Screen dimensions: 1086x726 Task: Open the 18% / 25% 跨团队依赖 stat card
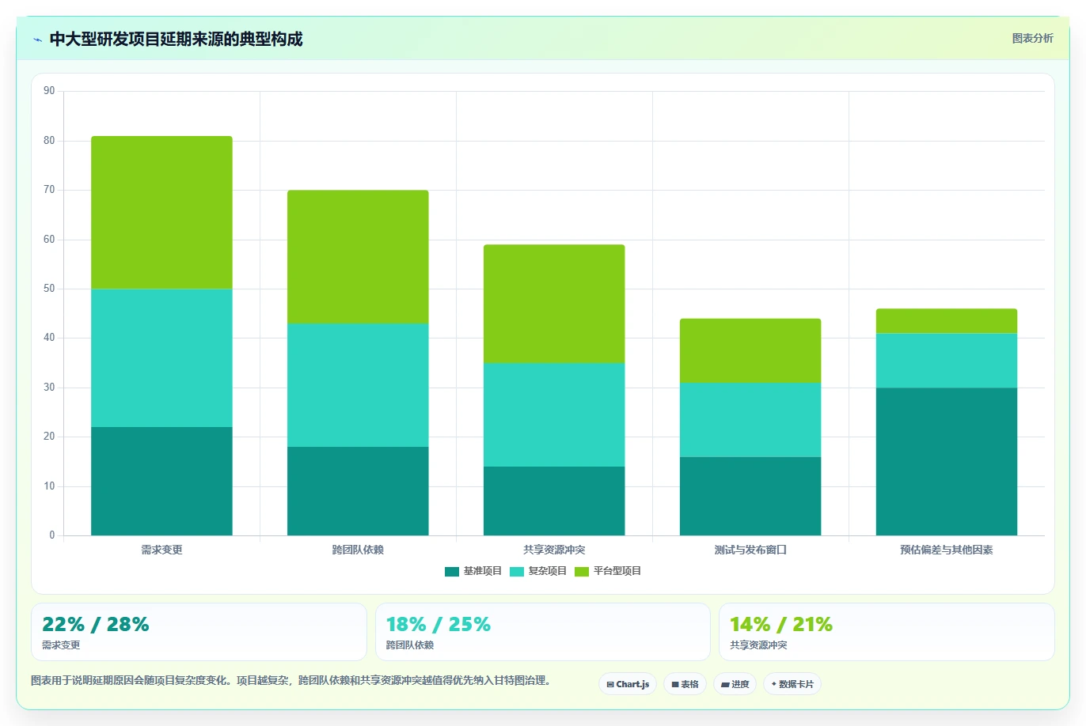pyautogui.click(x=543, y=632)
